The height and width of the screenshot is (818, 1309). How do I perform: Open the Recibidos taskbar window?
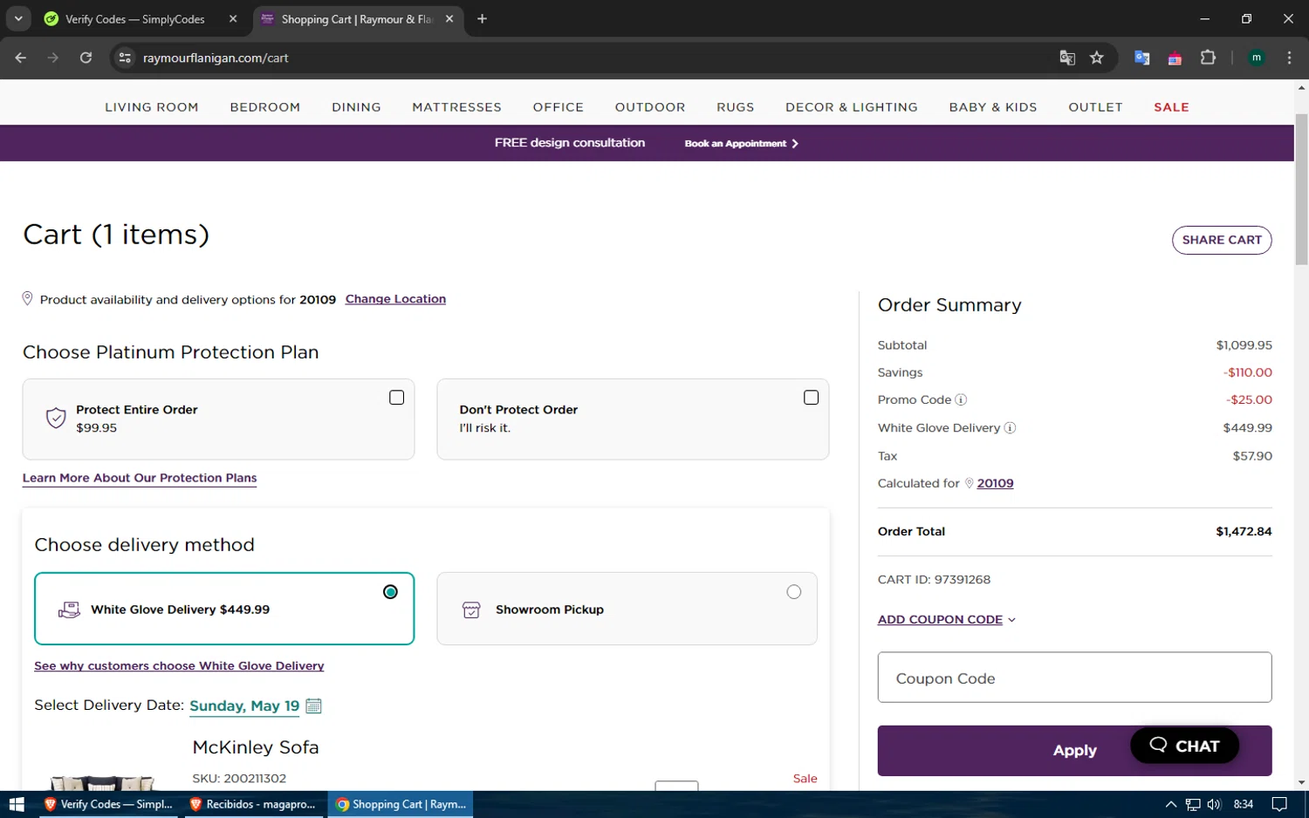pyautogui.click(x=254, y=804)
